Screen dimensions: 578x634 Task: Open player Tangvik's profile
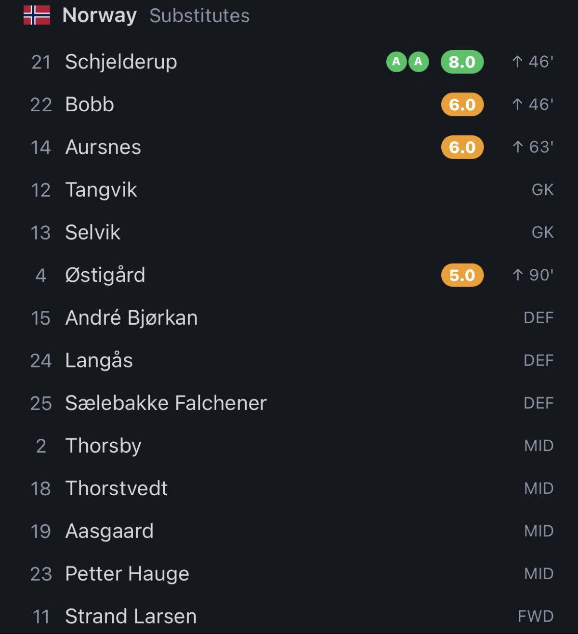[289, 190]
